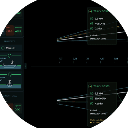This screenshot has height=128, width=128.
Task: Click the altitude icon beside 4061,4 ft
Action: [x=92, y=24]
